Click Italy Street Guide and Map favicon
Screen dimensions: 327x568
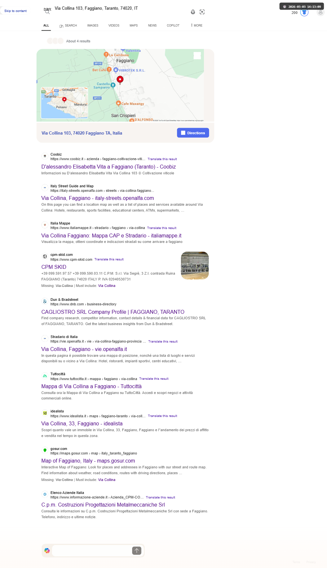(x=45, y=188)
